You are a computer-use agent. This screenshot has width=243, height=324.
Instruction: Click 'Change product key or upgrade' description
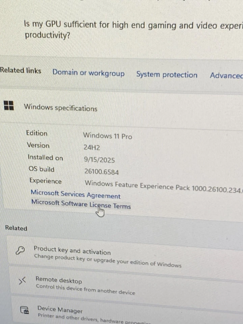point(108,261)
